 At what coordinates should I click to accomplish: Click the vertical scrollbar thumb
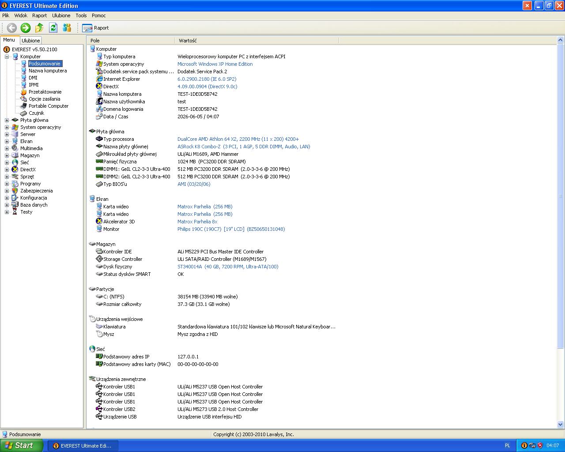pos(561,196)
